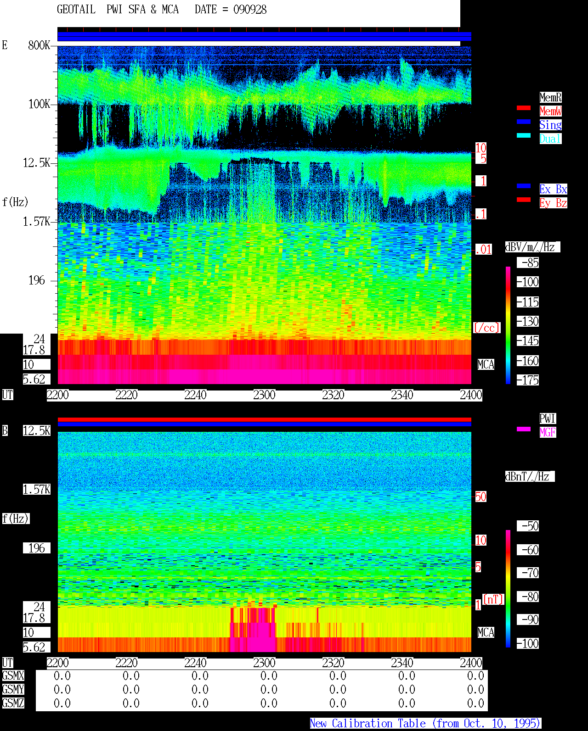Click the blue mode bar above electric spectrogram
The image size is (588, 731).
(264, 37)
